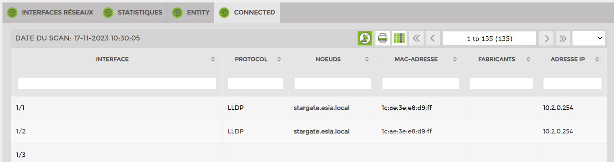Click stargate.esia.local in row 1/1
Image resolution: width=614 pixels, height=162 pixels.
322,108
